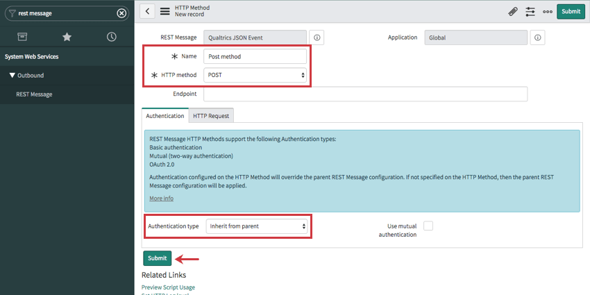590x295 pixels.
Task: Clear the rest message filter search
Action: (121, 14)
